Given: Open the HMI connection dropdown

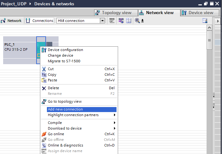Looking at the screenshot, I should pos(102,21).
